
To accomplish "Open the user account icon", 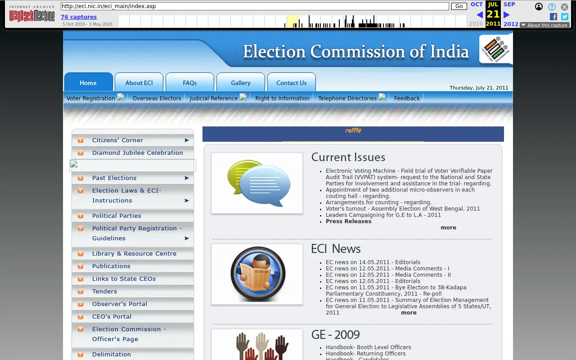I will (539, 7).
